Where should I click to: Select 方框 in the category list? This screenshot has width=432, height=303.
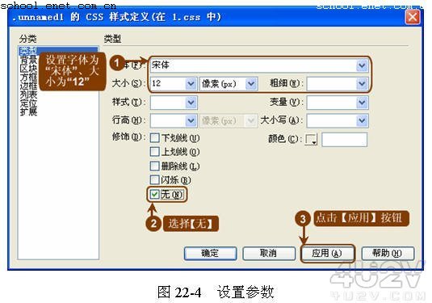click(x=28, y=77)
